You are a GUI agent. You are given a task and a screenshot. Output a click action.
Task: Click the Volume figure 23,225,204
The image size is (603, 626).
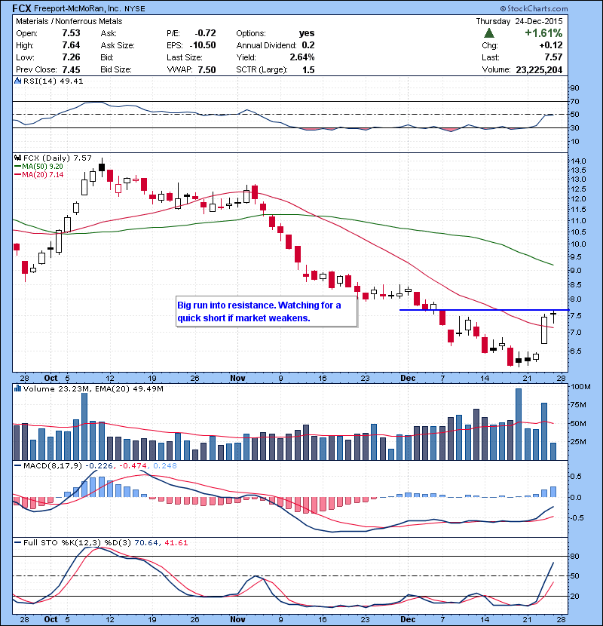[539, 69]
